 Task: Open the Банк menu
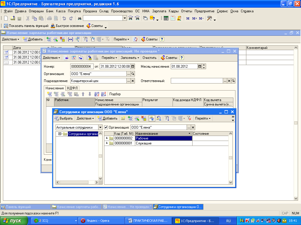pos(50,11)
